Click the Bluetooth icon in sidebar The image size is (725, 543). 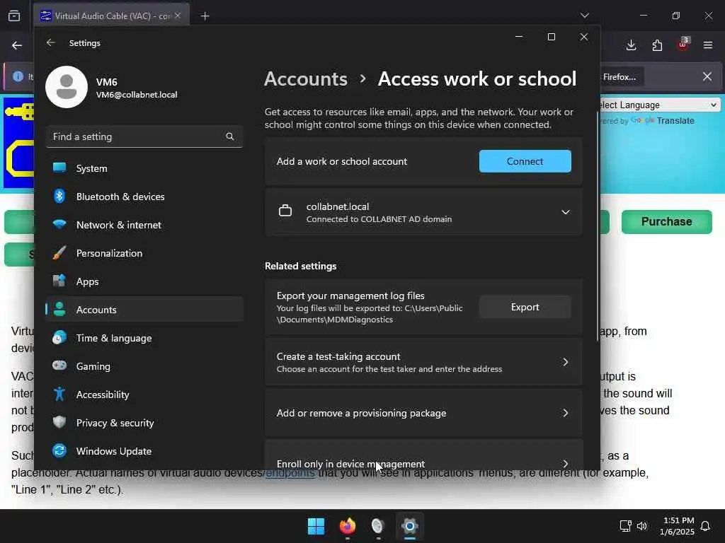(59, 197)
